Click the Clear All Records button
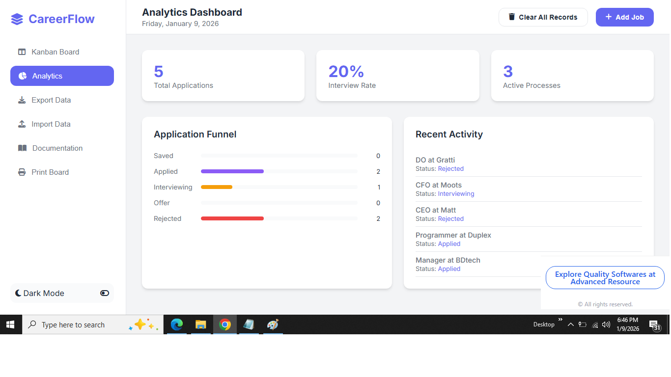The height and width of the screenshot is (377, 671). (x=543, y=17)
